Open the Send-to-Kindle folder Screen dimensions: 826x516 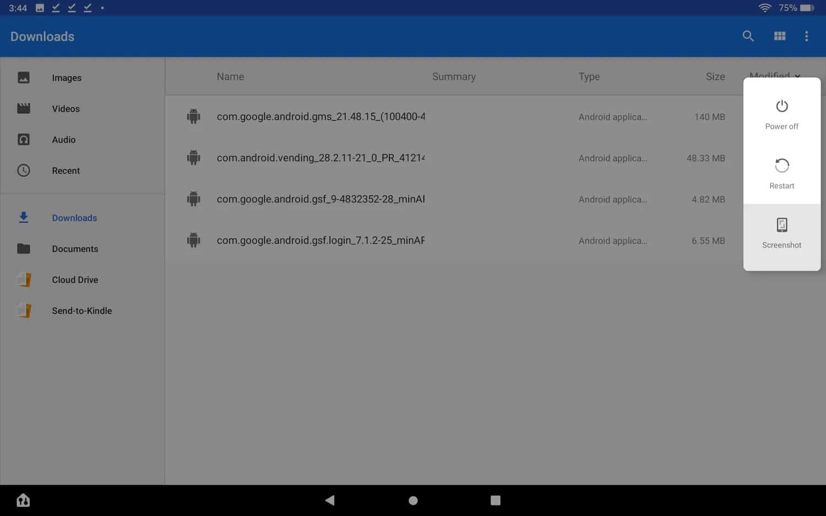81,310
